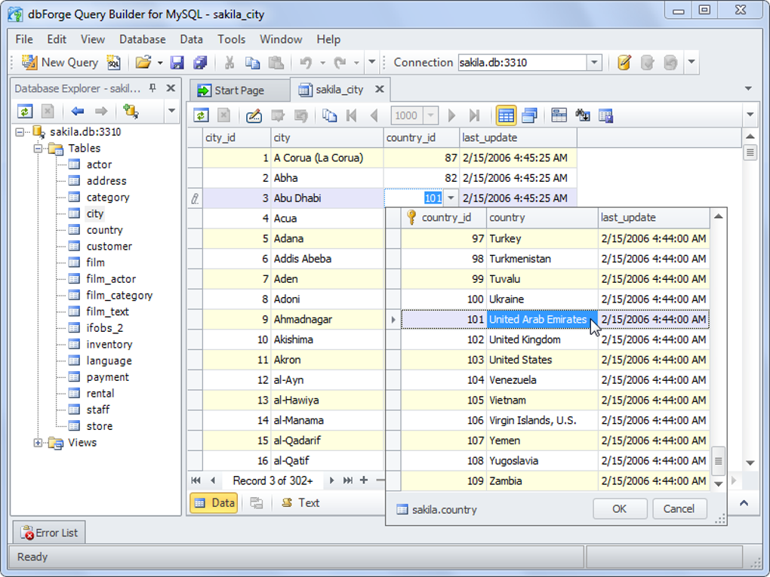This screenshot has height=577, width=770.
Task: Select the film_actor table in tree
Action: [111, 278]
